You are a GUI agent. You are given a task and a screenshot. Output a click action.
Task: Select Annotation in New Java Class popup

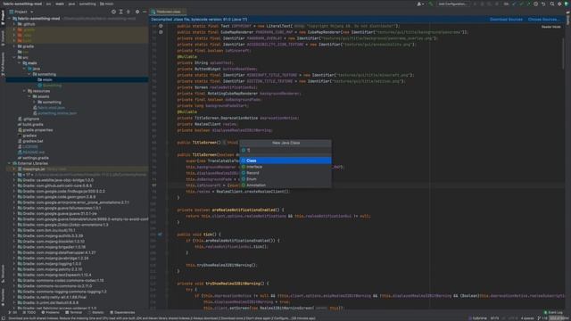click(285, 185)
